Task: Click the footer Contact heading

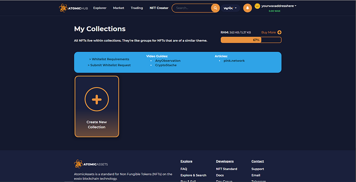Action: pyautogui.click(x=258, y=161)
